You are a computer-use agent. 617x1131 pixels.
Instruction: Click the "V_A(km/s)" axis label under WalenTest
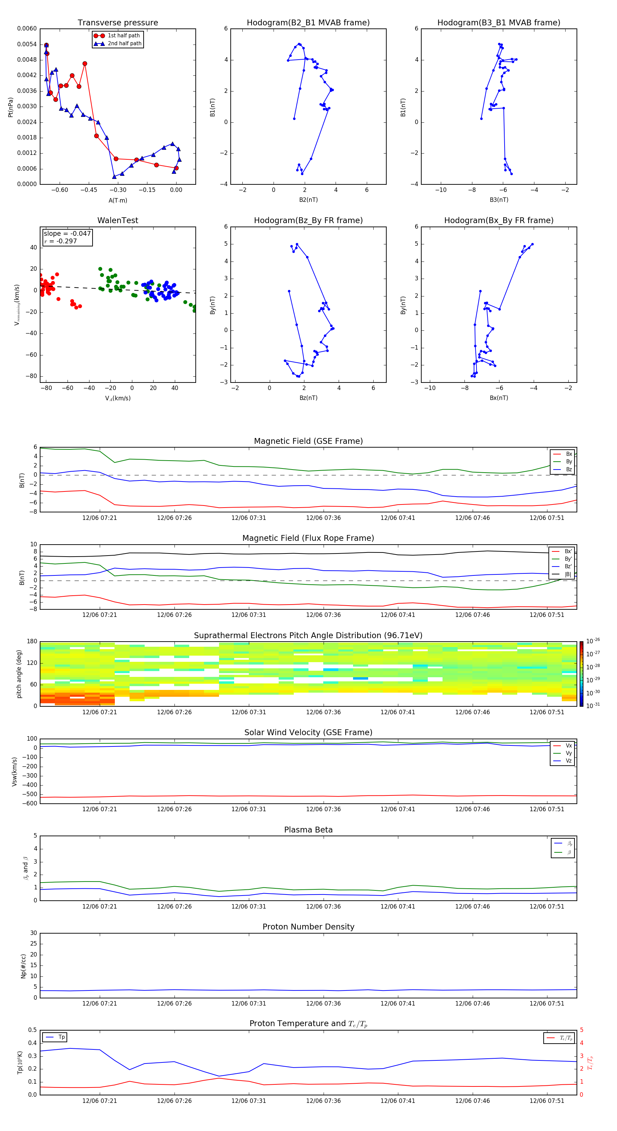118,398
